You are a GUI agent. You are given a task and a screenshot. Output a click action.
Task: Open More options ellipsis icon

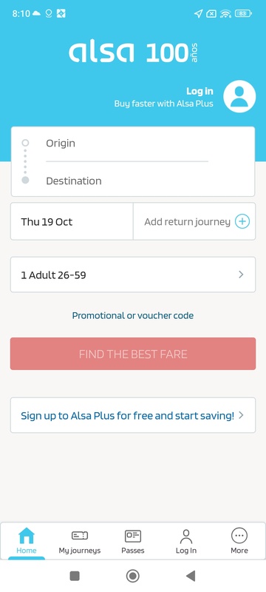tap(239, 536)
